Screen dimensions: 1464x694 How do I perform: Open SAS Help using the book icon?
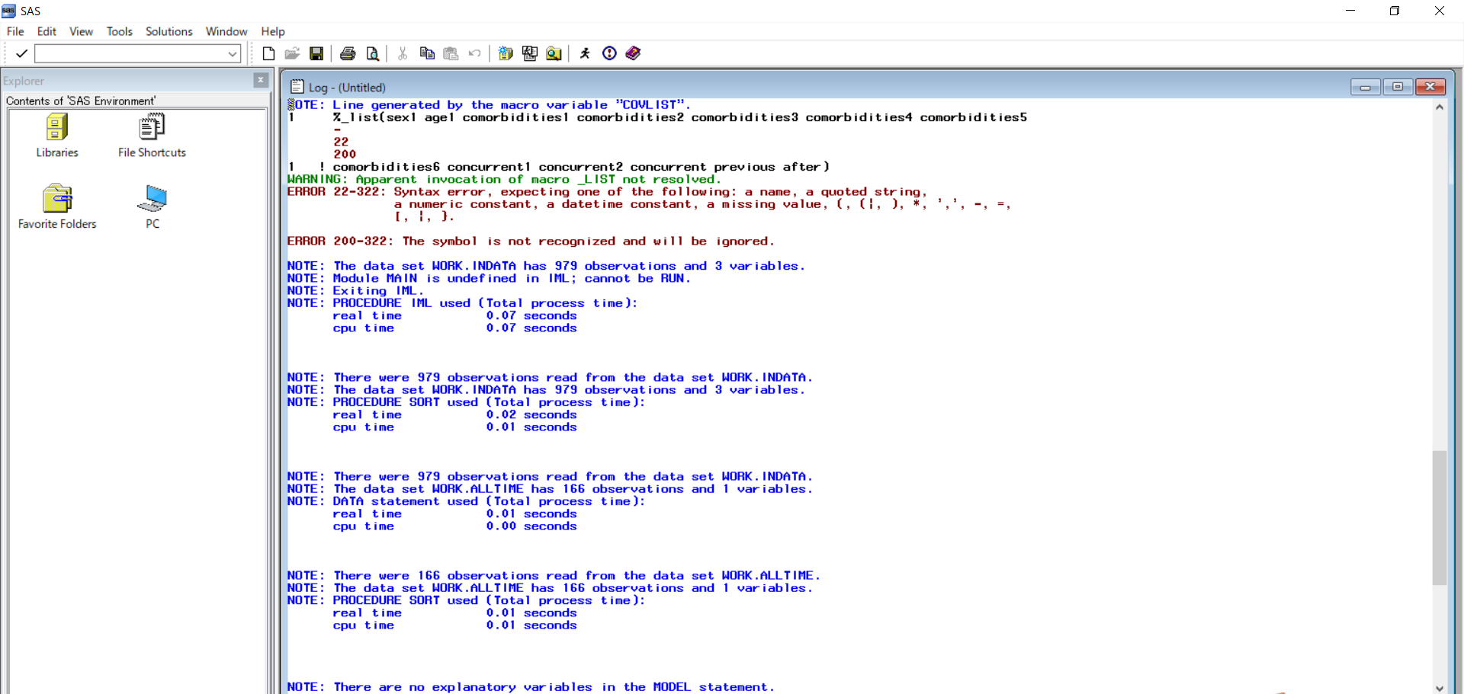(634, 53)
